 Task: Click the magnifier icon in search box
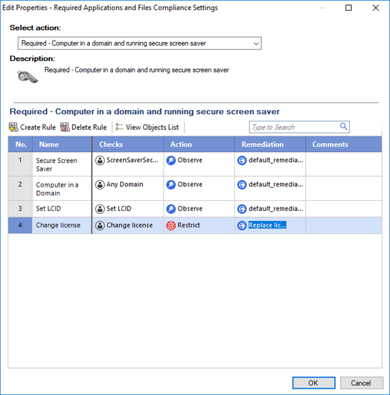click(344, 126)
